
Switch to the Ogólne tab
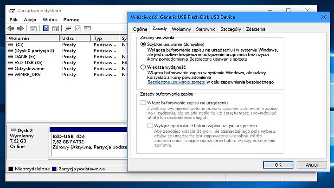(140, 29)
